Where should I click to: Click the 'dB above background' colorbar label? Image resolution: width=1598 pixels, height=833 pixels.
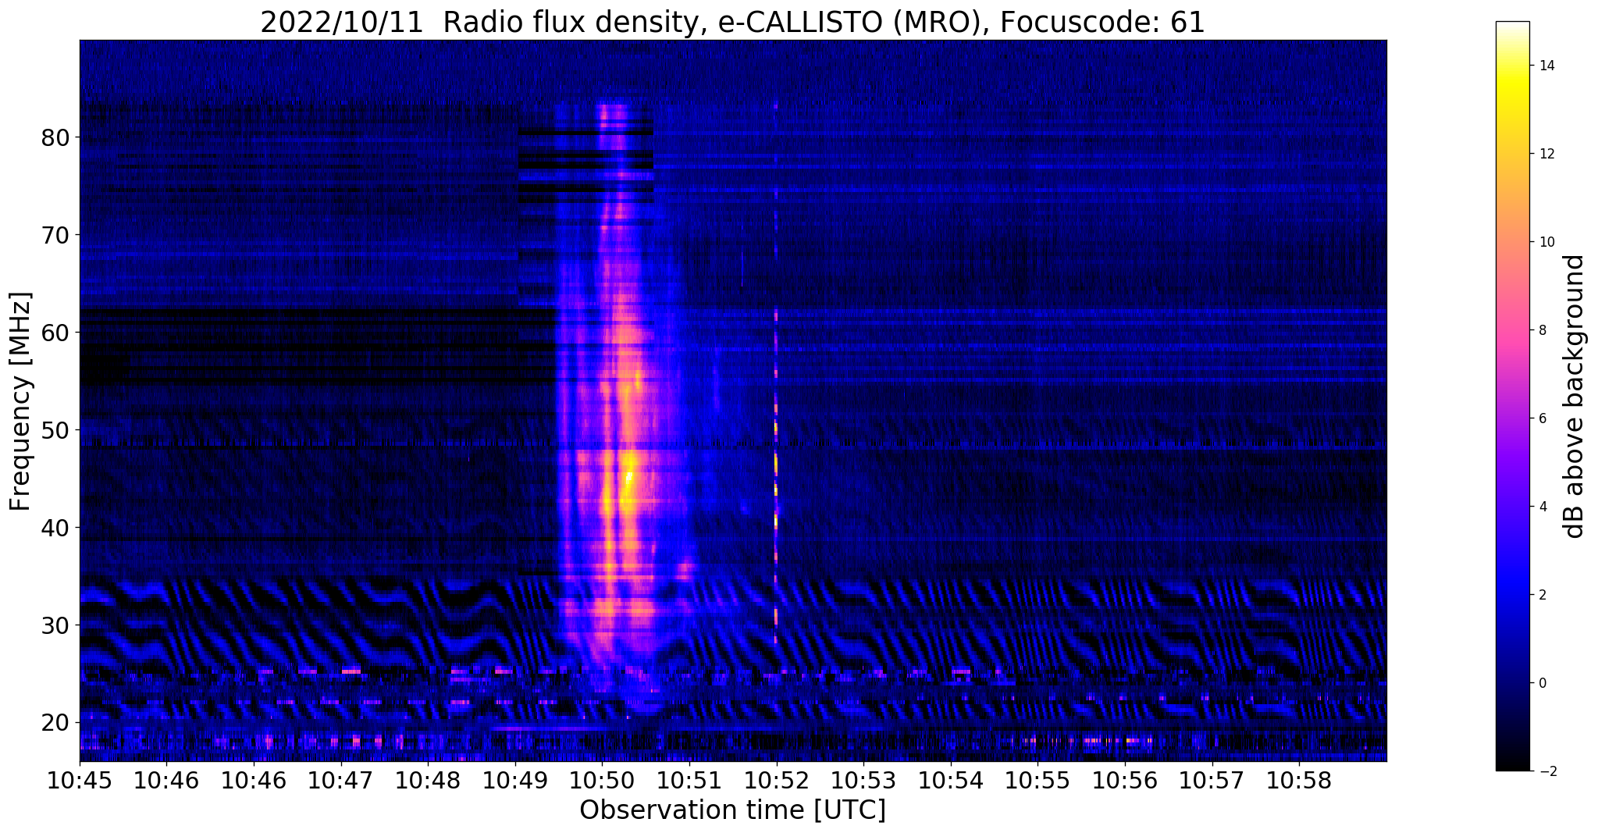[1574, 397]
